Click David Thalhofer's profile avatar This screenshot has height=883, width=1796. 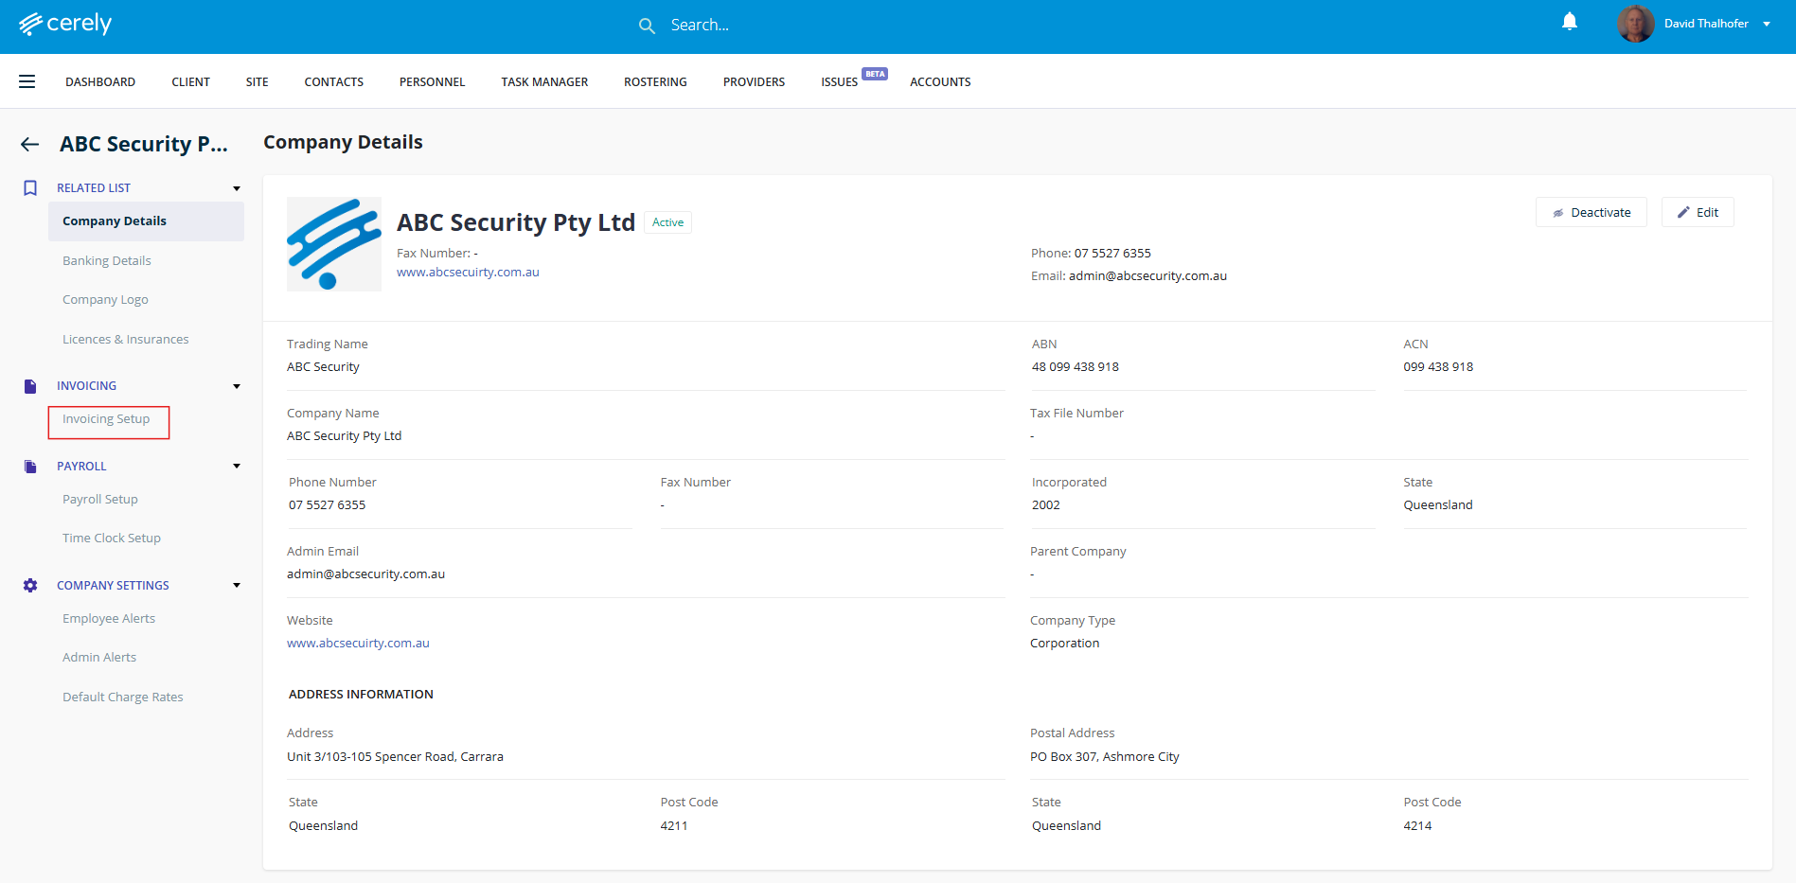tap(1635, 24)
